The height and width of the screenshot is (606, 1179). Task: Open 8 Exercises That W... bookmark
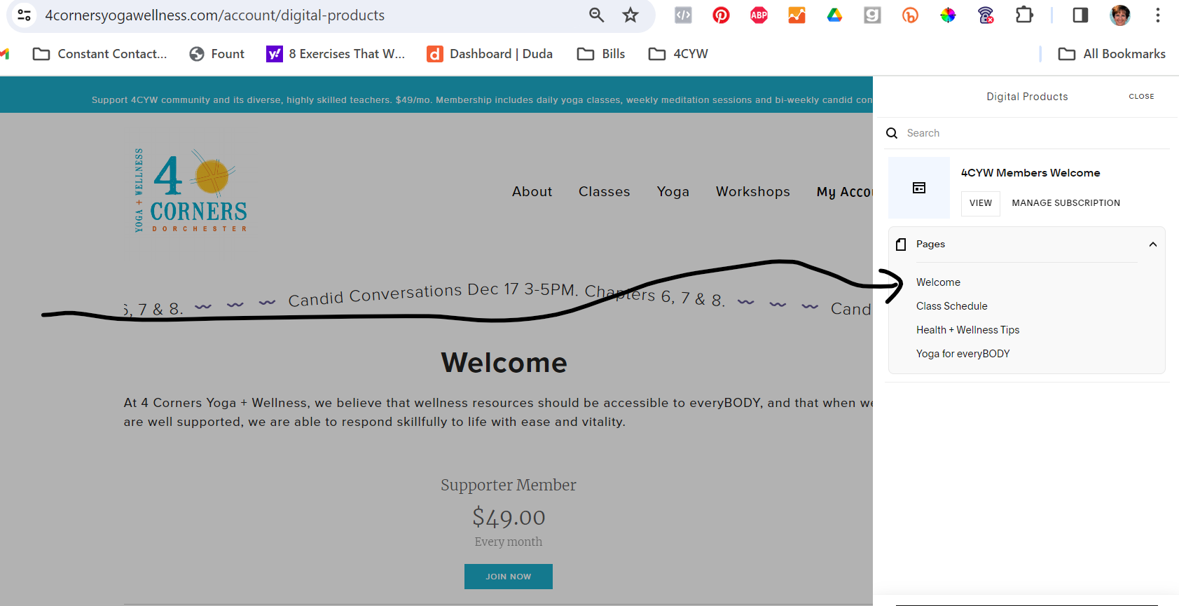336,54
